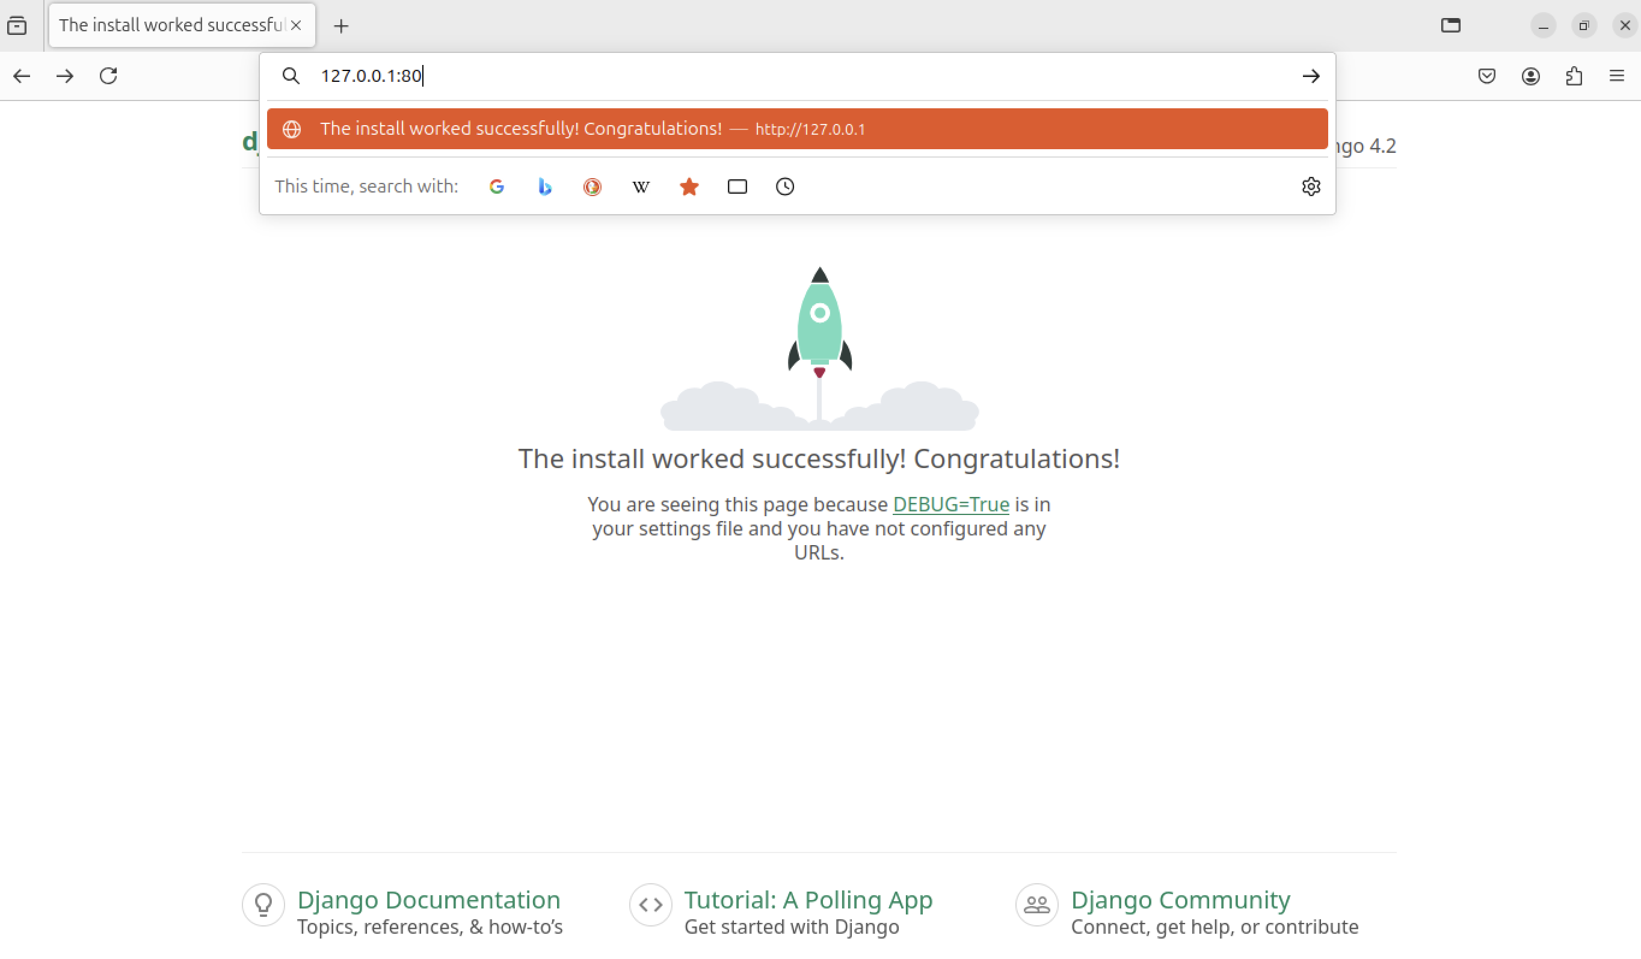Open the DEBUG=True link
The image size is (1641, 959).
[x=951, y=505]
